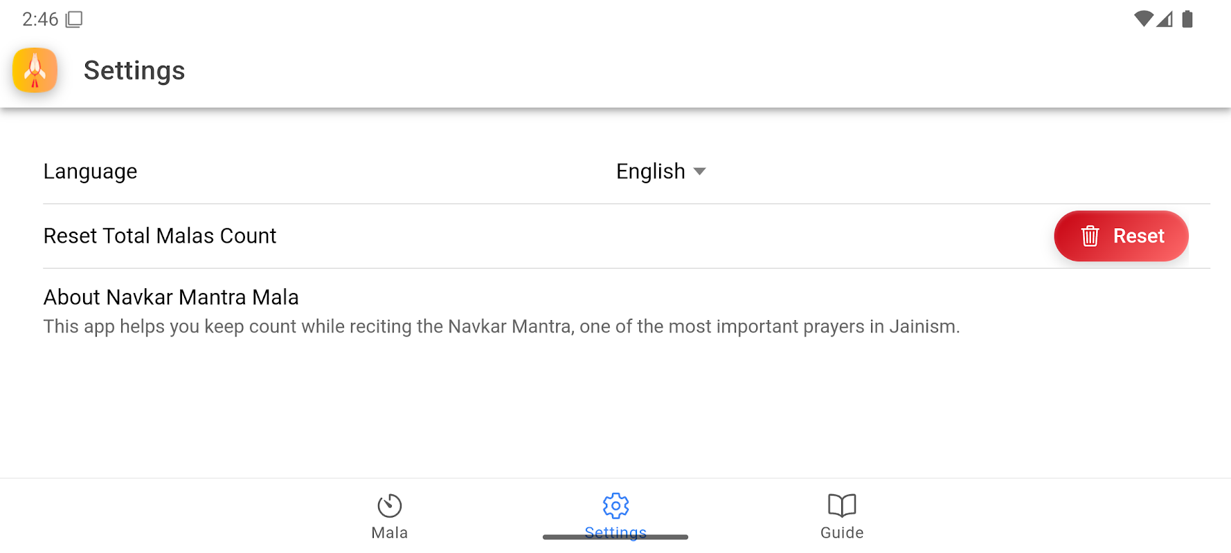Screen dimensions: 1231x553
Task: Tap the clock time in status bar
Action: tap(40, 19)
